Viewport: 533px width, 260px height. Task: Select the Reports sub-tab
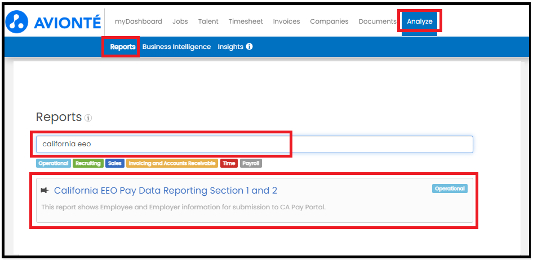pos(123,47)
